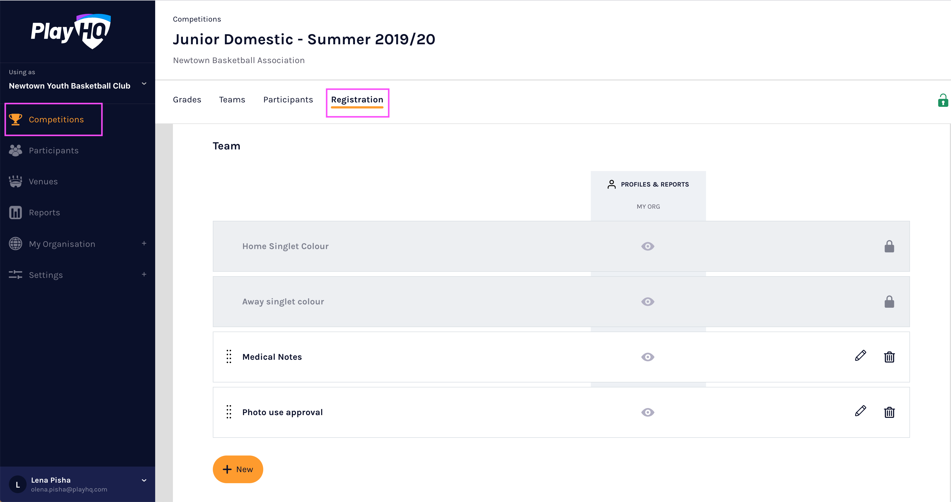951x502 pixels.
Task: Click Home Singlet Colour lock icon
Action: coord(889,246)
